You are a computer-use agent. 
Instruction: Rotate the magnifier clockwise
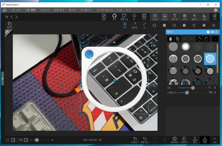coord(206,39)
